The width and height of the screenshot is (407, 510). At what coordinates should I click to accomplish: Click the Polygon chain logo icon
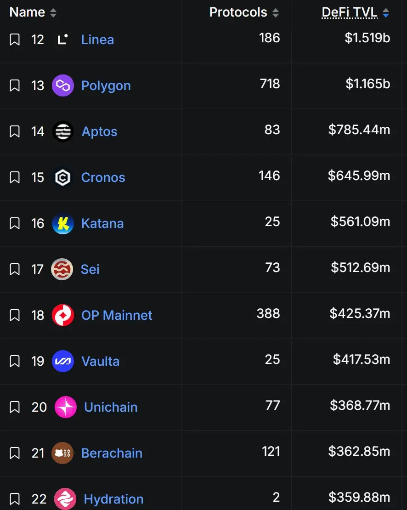[x=63, y=85]
